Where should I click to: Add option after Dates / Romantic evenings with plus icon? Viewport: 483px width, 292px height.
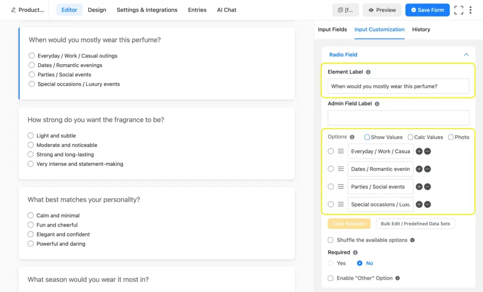point(419,169)
